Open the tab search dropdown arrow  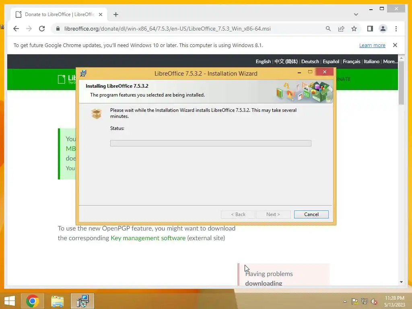click(x=356, y=14)
